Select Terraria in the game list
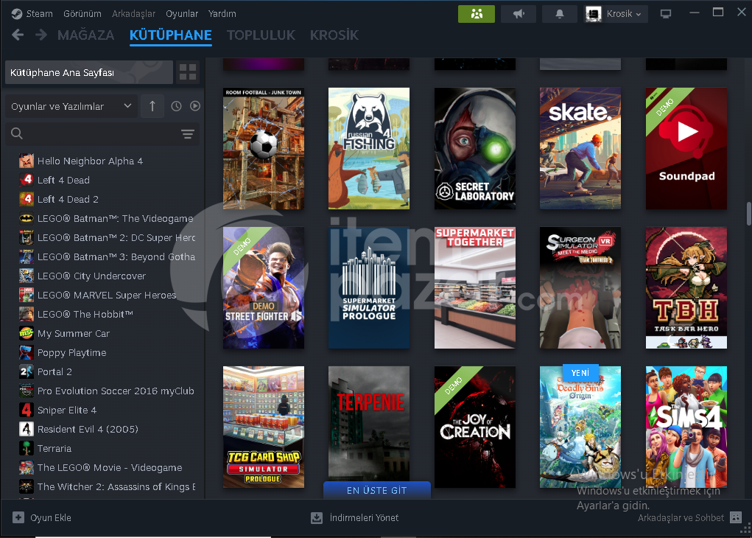Screen dimensions: 752x538 (x=107, y=448)
